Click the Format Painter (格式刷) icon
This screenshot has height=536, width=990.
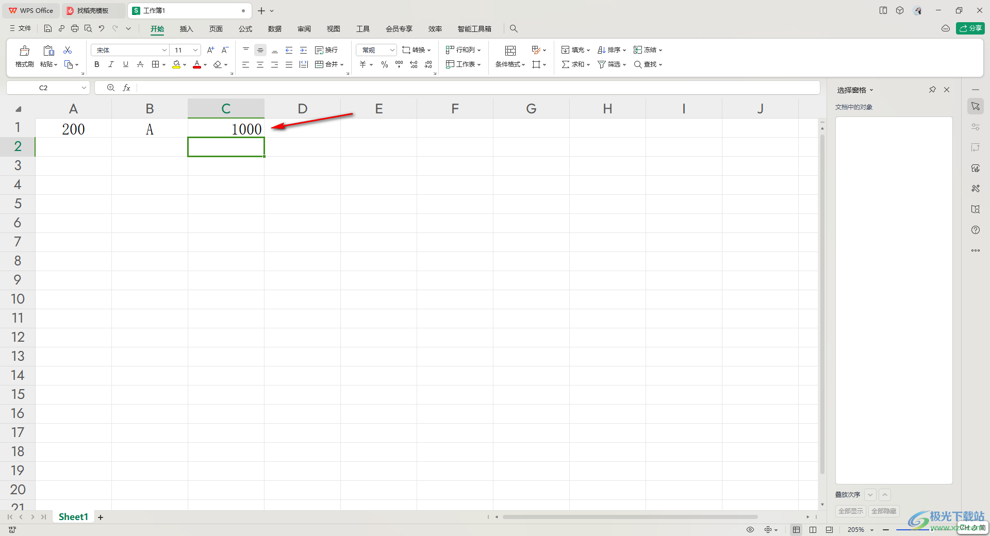24,51
